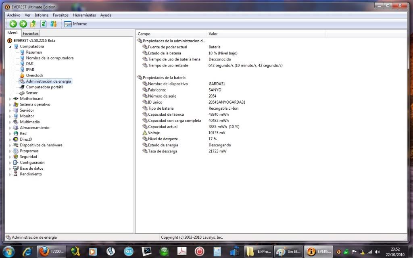Click the Dispositivos de hardware icon
This screenshot has width=413, height=258.
click(x=16, y=145)
